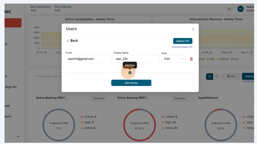This screenshot has width=257, height=144.
Task: Click the Total Applications 4220 value
Action: click(x=34, y=11)
